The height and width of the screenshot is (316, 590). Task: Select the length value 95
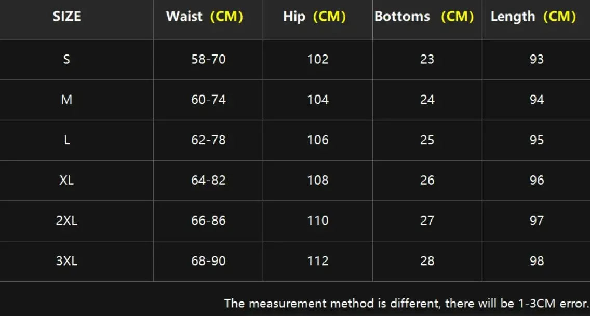click(x=537, y=140)
